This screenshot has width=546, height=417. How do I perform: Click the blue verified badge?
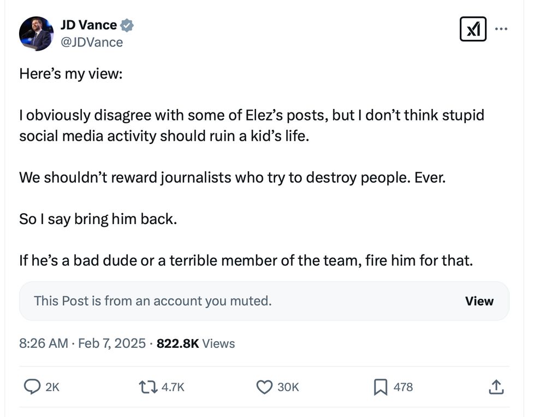(127, 25)
